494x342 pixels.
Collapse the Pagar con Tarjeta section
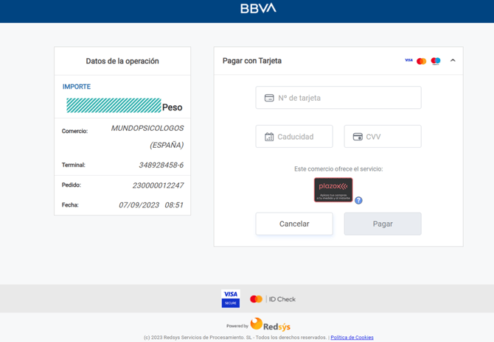453,60
